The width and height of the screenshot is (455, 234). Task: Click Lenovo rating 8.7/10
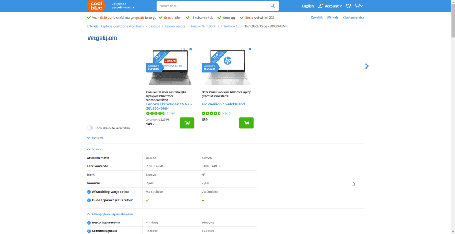click(x=160, y=113)
